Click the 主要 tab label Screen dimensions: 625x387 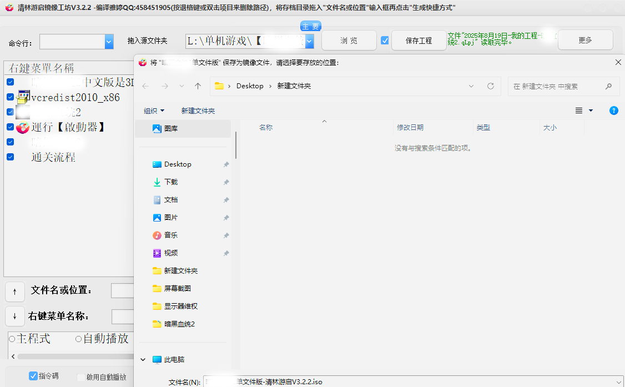pos(310,26)
